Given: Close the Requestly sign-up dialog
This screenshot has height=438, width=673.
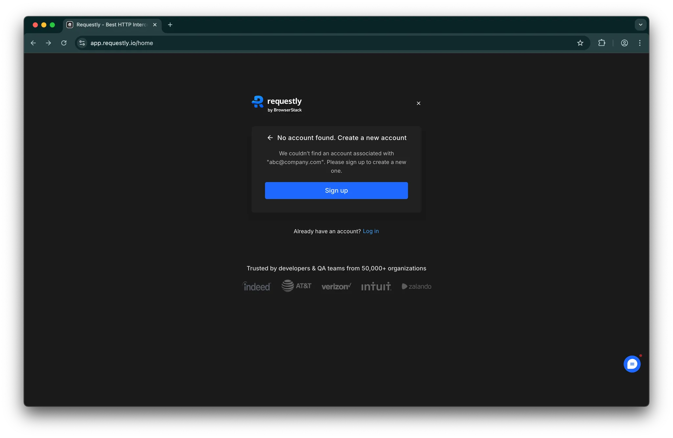Looking at the screenshot, I should pos(418,103).
